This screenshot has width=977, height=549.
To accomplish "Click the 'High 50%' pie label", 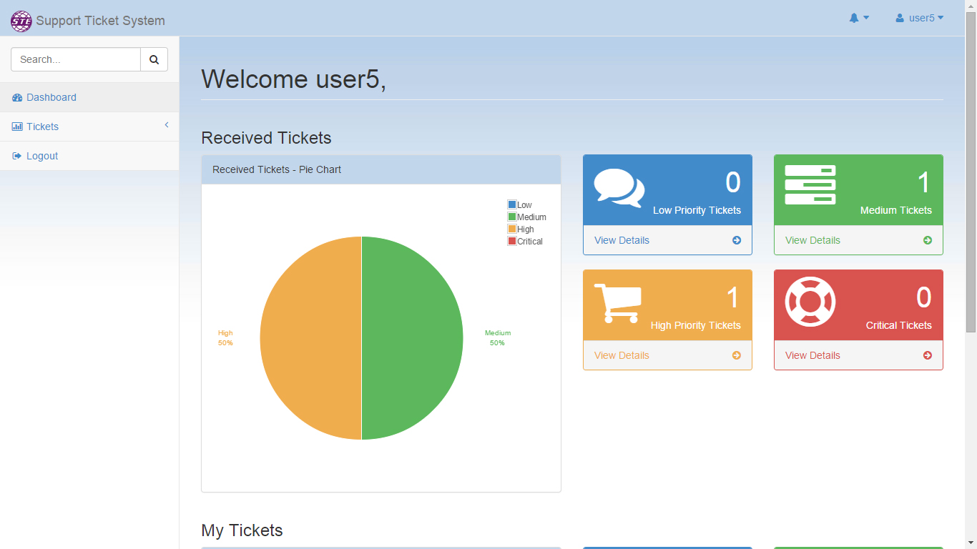I will pyautogui.click(x=225, y=338).
